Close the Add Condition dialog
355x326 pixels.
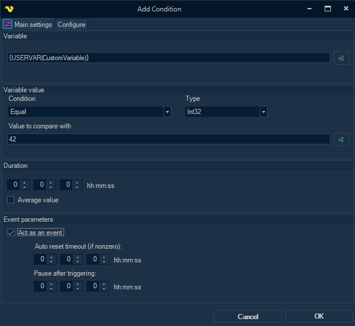[345, 9]
